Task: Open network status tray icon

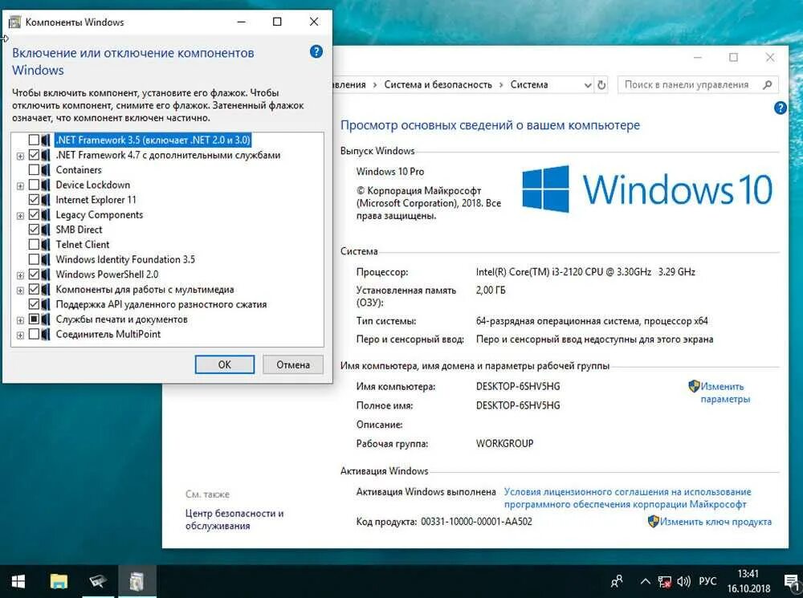Action: tap(664, 581)
